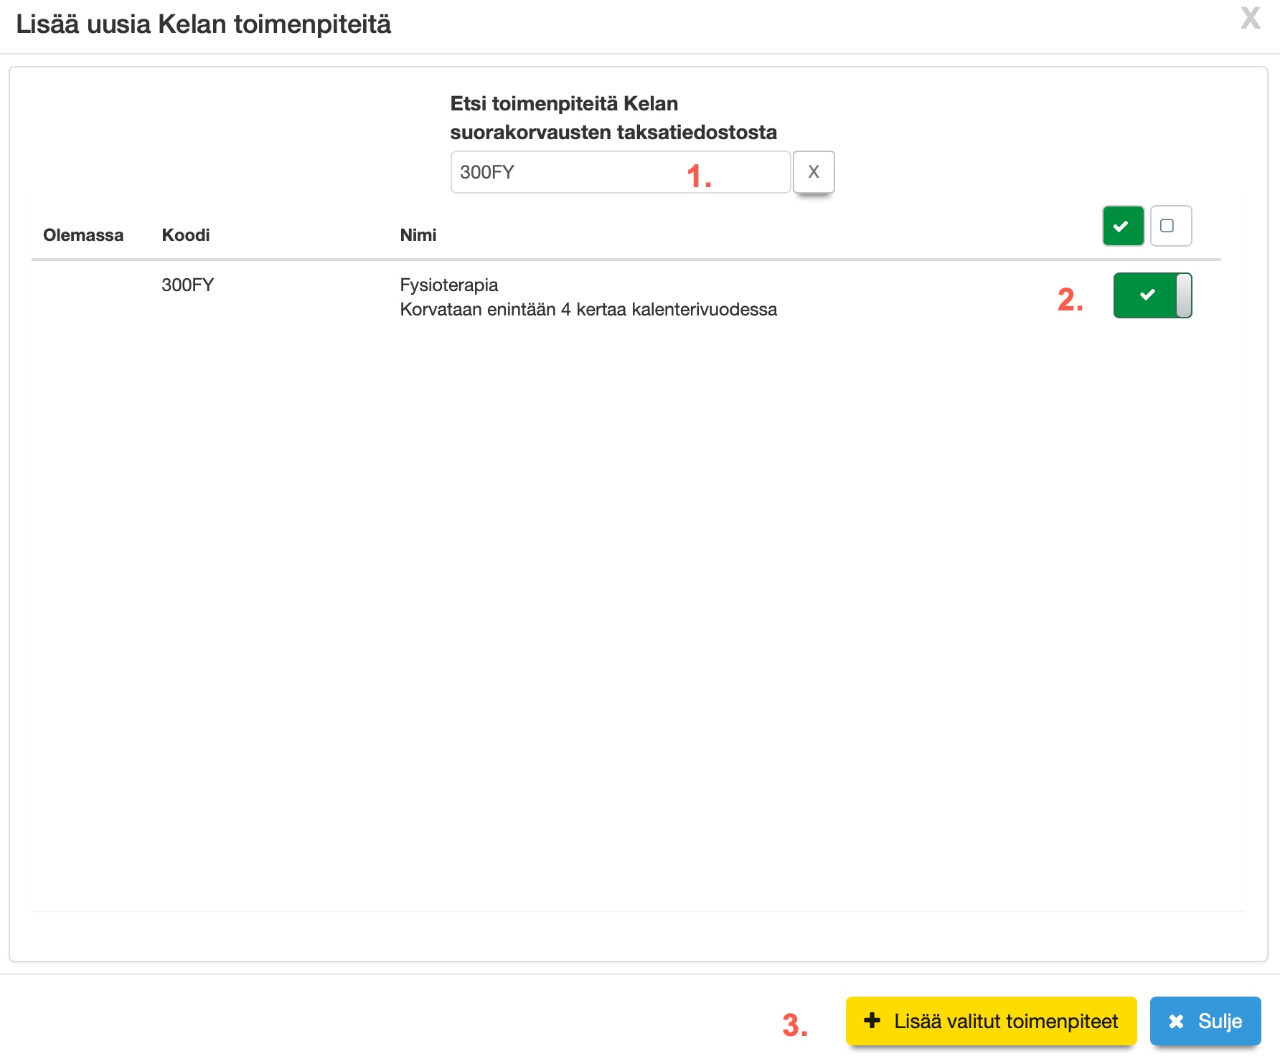The width and height of the screenshot is (1280, 1064).
Task: Click the Korvataan enintään 4 kertaa description
Action: [588, 310]
